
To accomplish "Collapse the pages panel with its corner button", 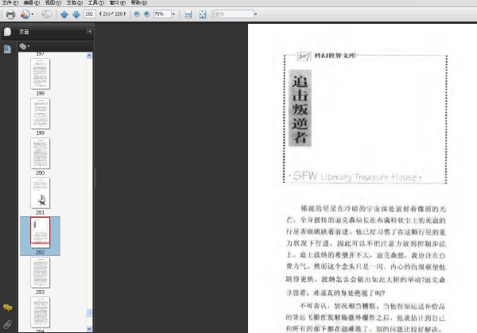I will click(89, 31).
